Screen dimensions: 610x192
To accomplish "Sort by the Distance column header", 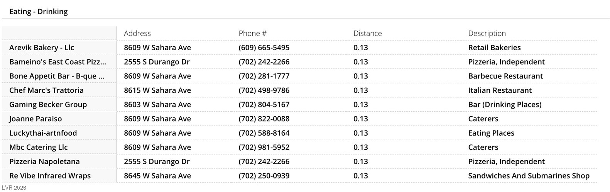I will (367, 33).
